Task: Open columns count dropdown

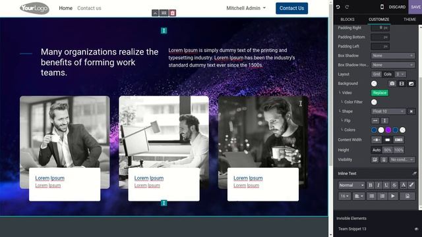Action: pos(400,74)
